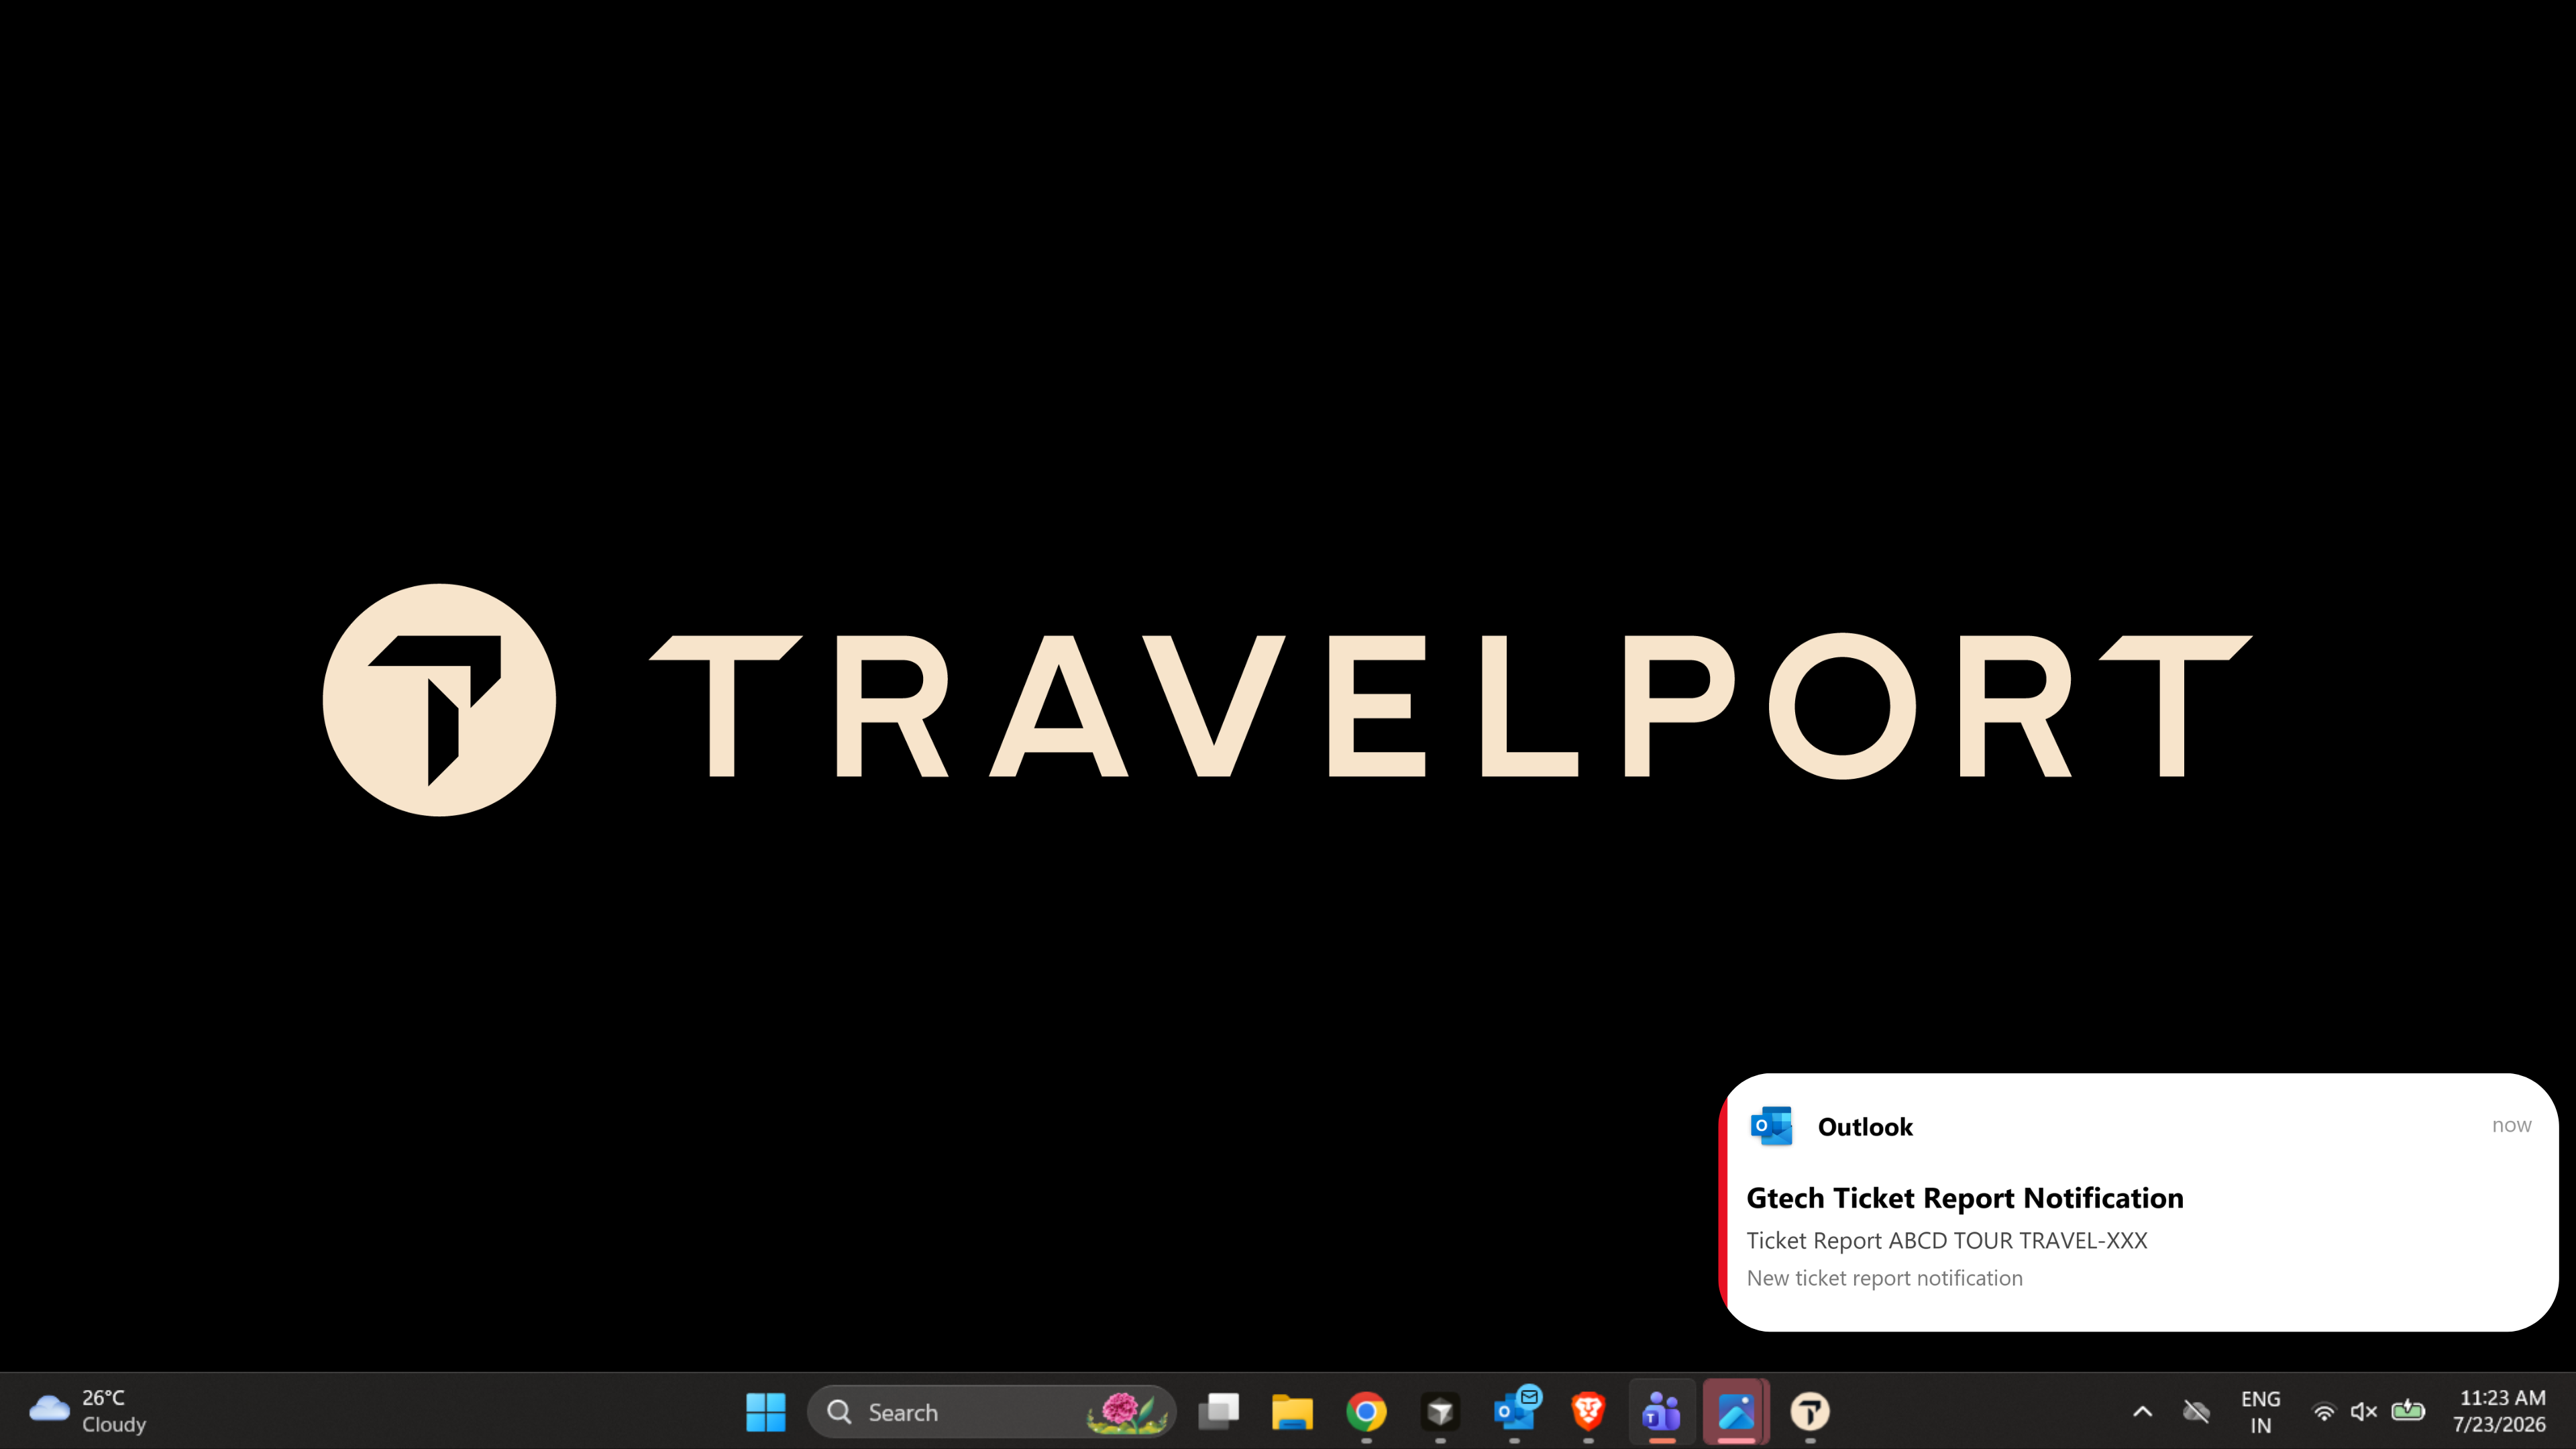Click the "New ticket report notification" text

[1884, 1278]
